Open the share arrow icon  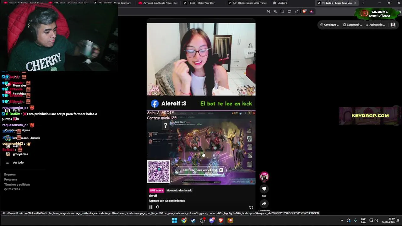[x=264, y=203]
